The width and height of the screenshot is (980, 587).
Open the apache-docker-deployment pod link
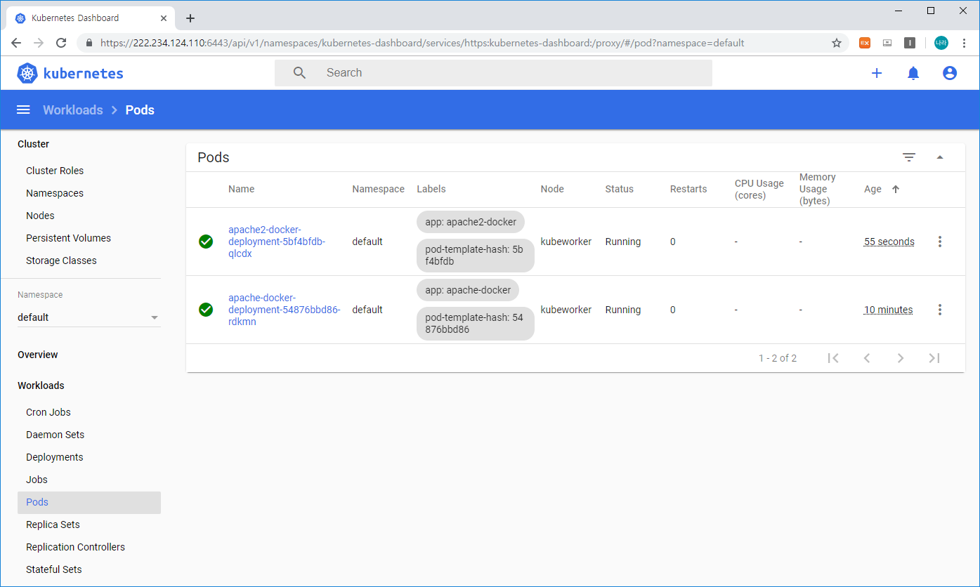coord(284,310)
